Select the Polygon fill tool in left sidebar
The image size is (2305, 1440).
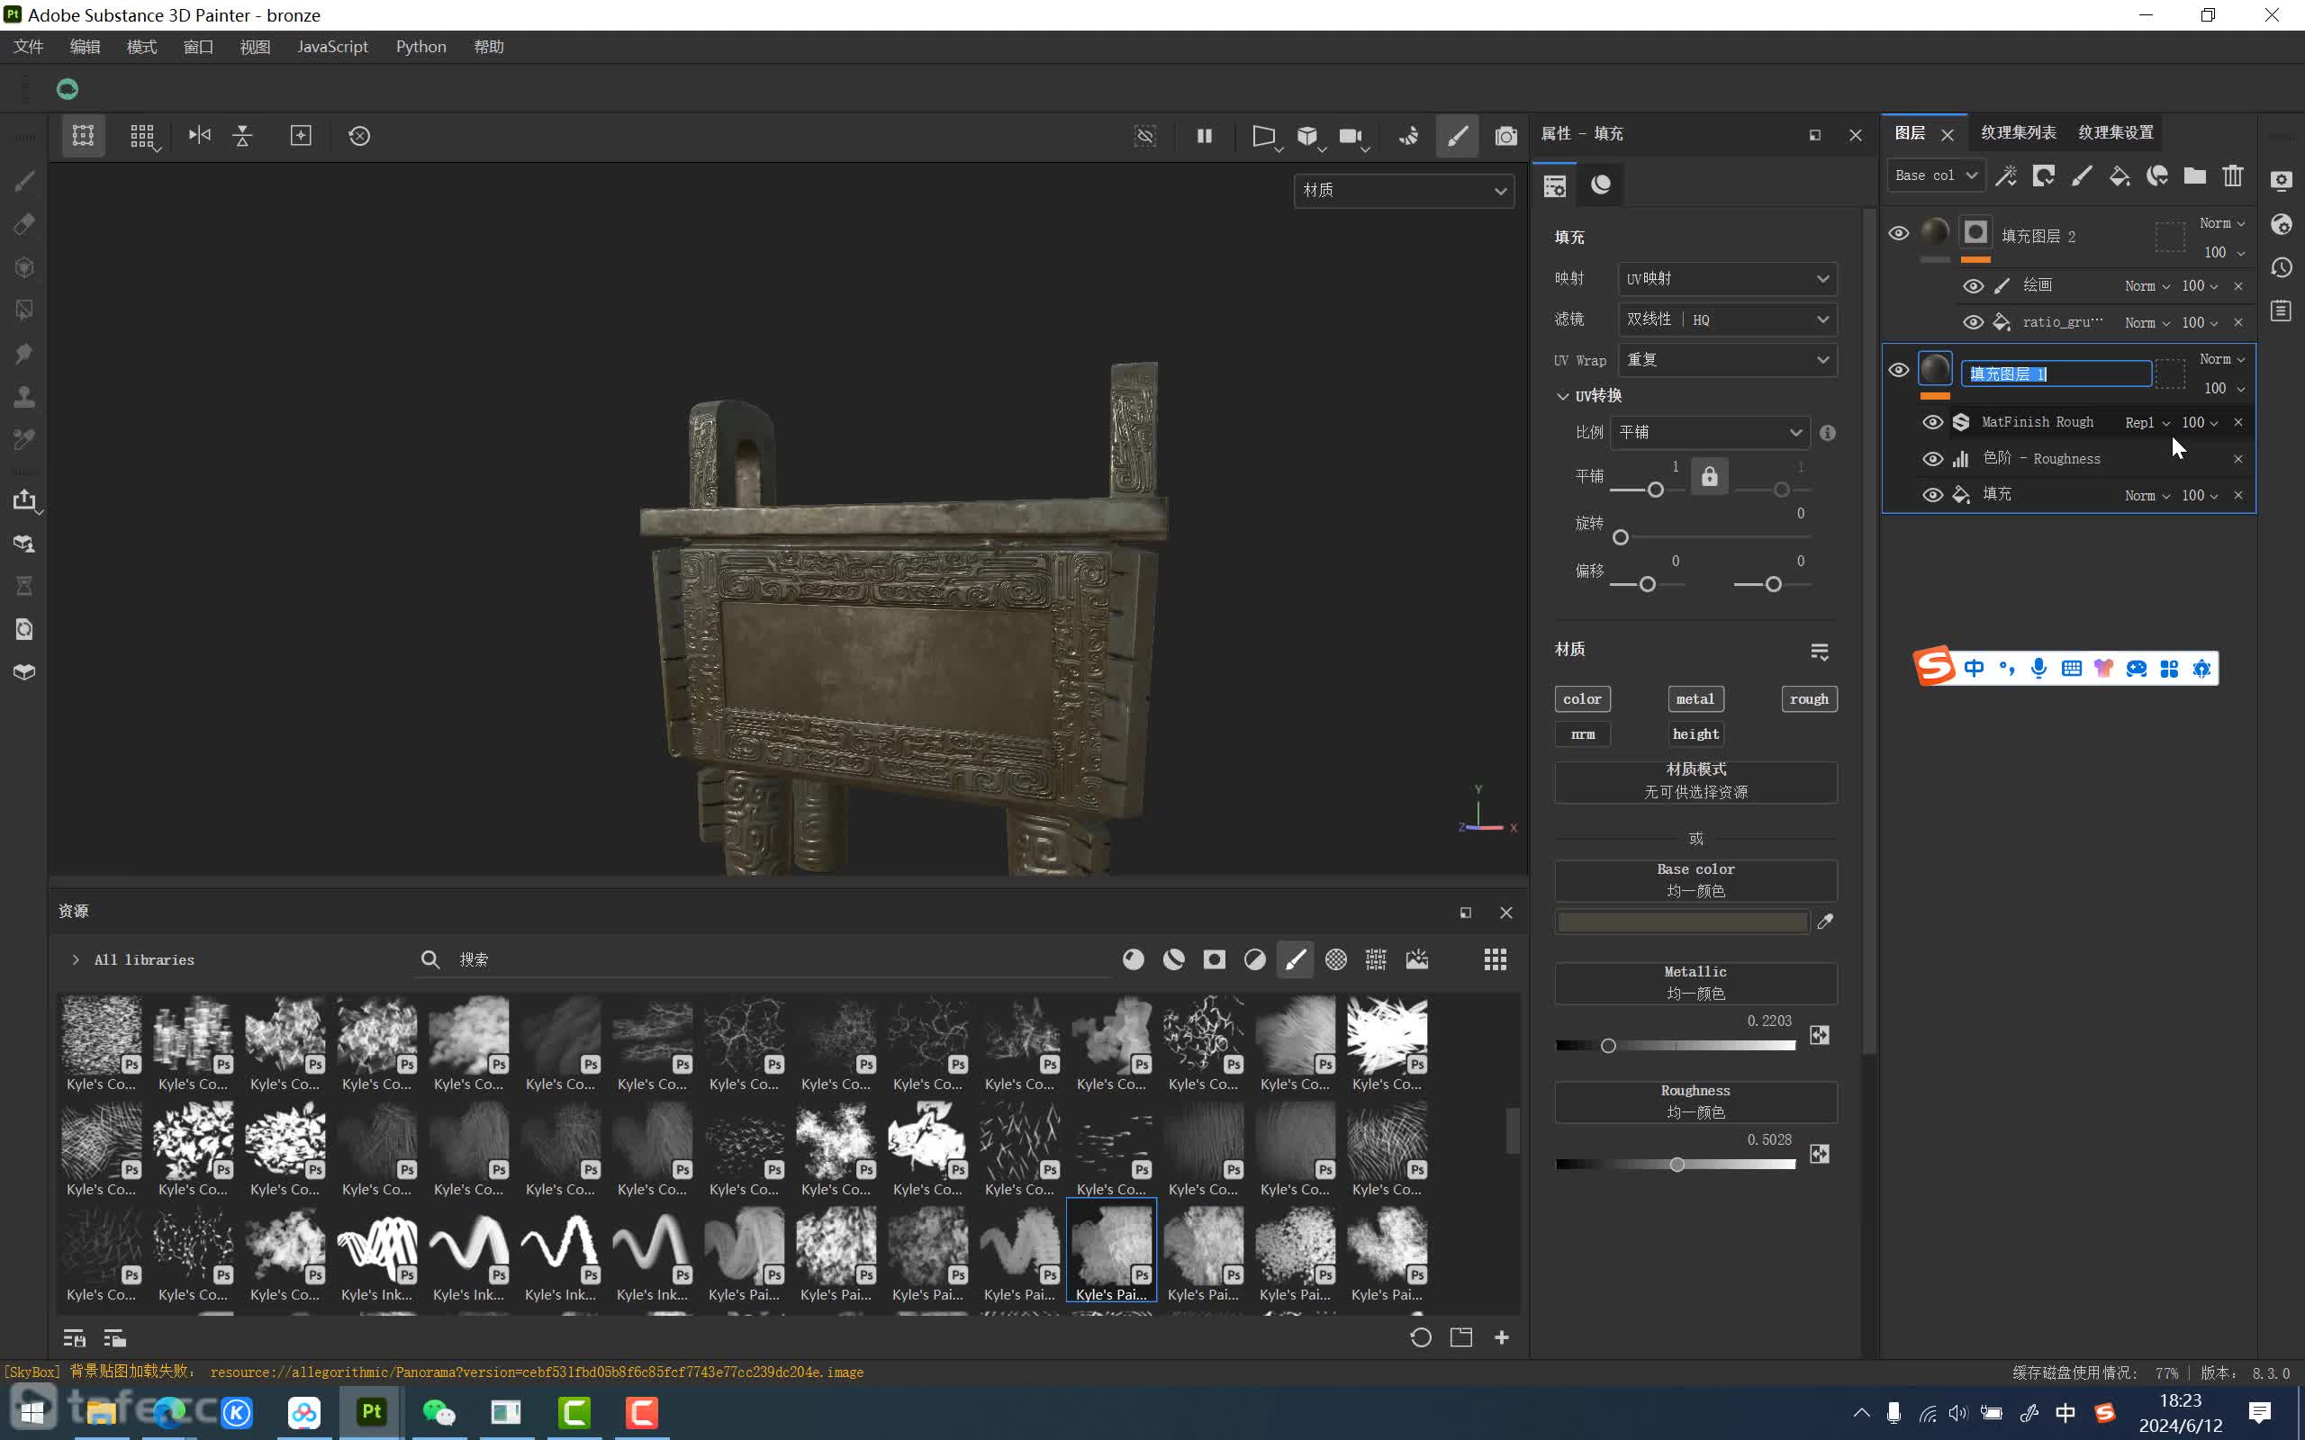[x=25, y=310]
